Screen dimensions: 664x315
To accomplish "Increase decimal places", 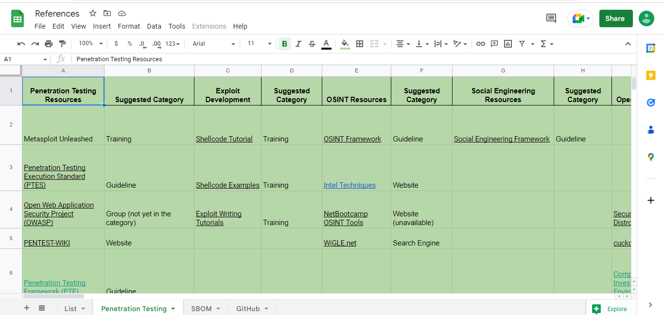I will [157, 44].
